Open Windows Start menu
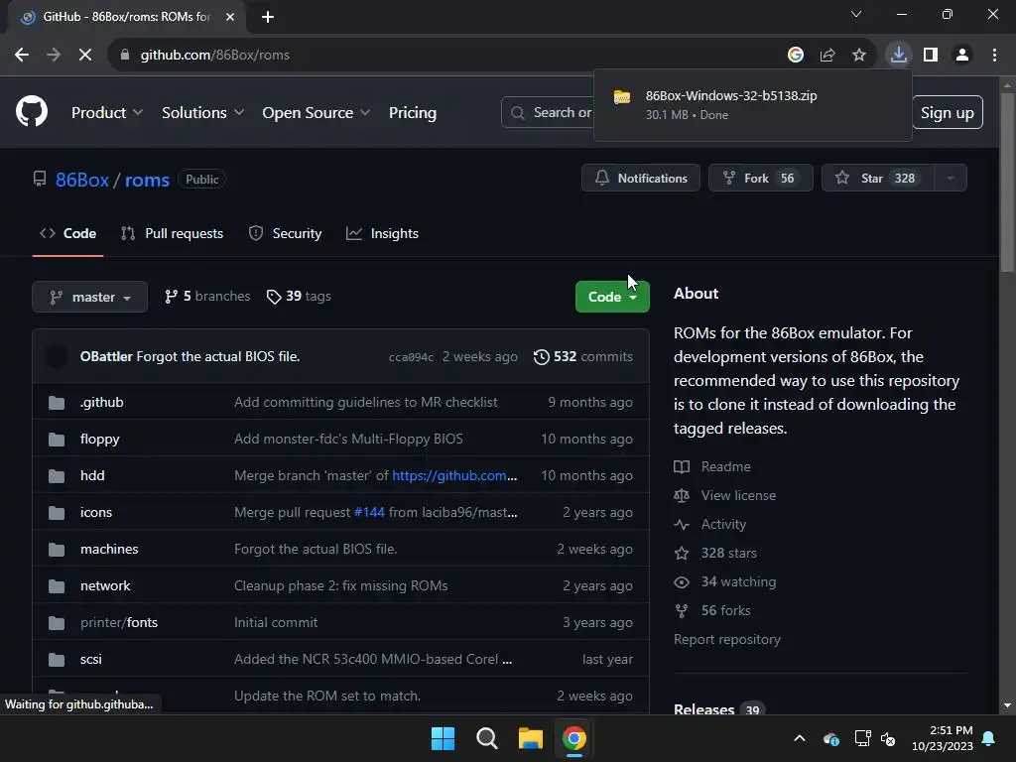The image size is (1016, 762). click(x=443, y=738)
